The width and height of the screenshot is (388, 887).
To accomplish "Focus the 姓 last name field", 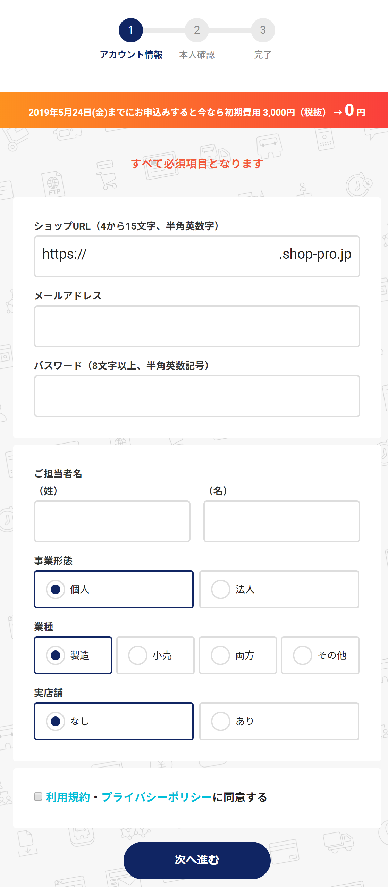I will [x=112, y=521].
